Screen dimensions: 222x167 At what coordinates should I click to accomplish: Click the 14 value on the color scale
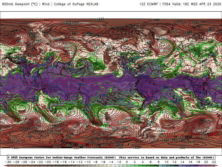tap(182, 162)
